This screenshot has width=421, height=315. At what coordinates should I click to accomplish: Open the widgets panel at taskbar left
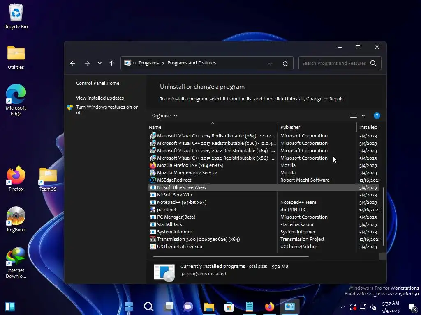[10, 306]
